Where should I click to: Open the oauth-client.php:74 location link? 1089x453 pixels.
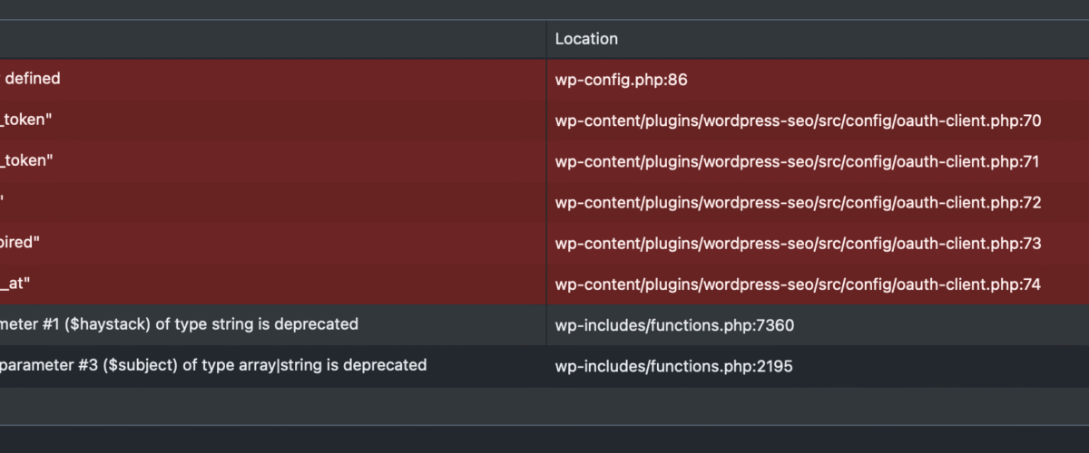(797, 284)
